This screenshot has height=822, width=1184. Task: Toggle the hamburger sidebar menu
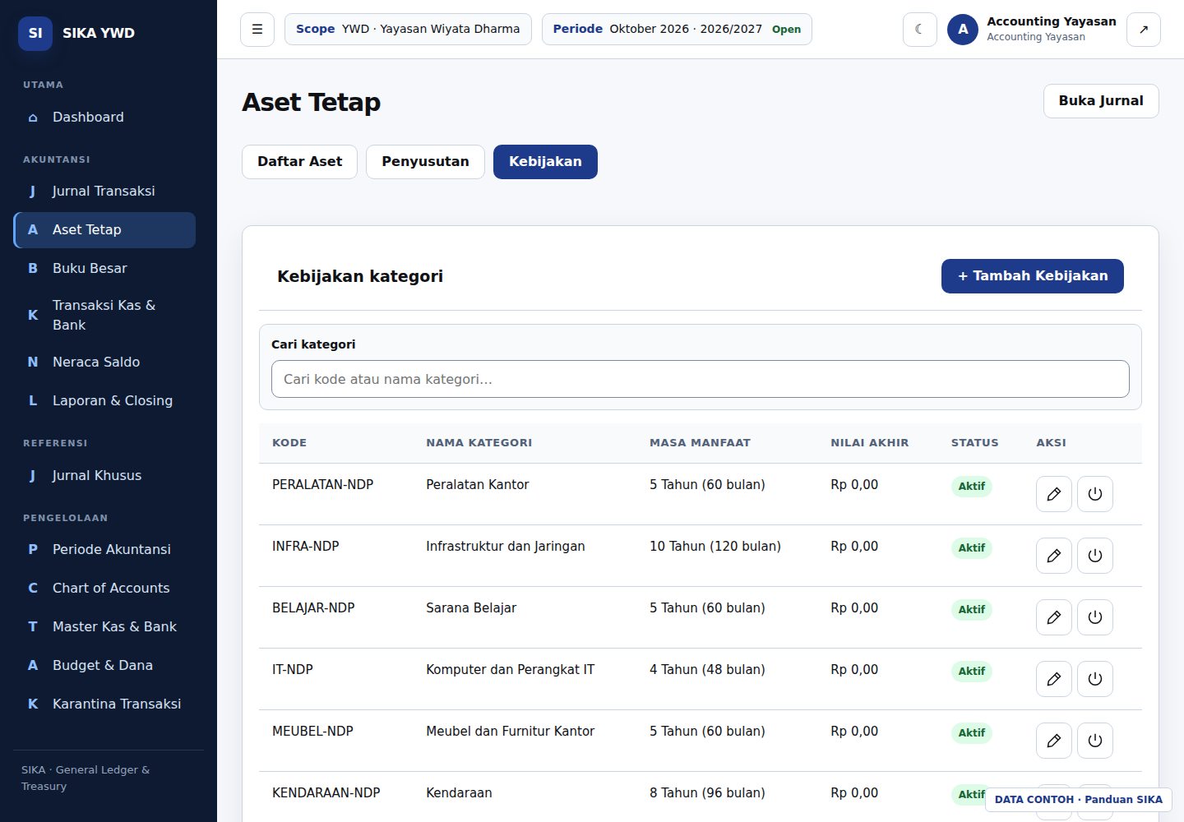257,30
